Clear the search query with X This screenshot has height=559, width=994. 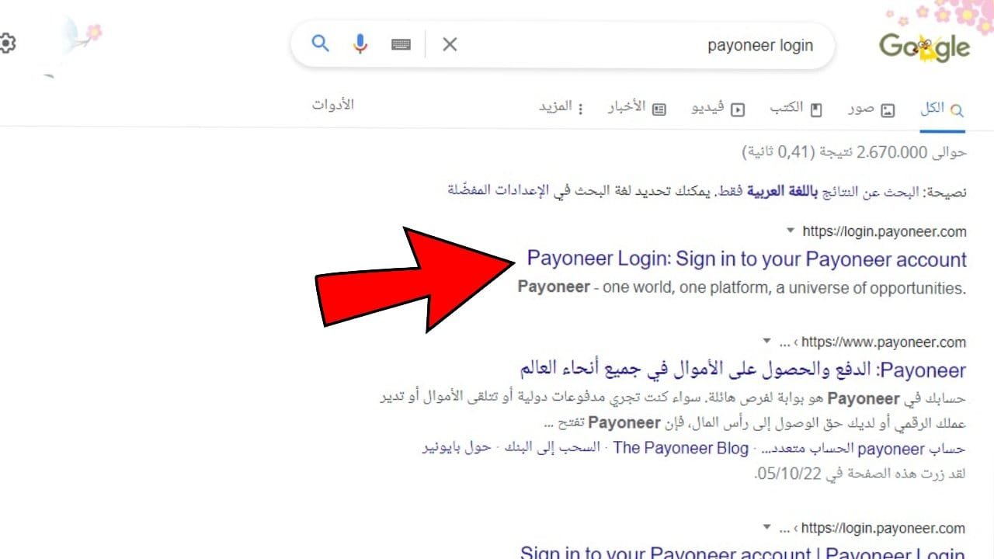(x=450, y=44)
